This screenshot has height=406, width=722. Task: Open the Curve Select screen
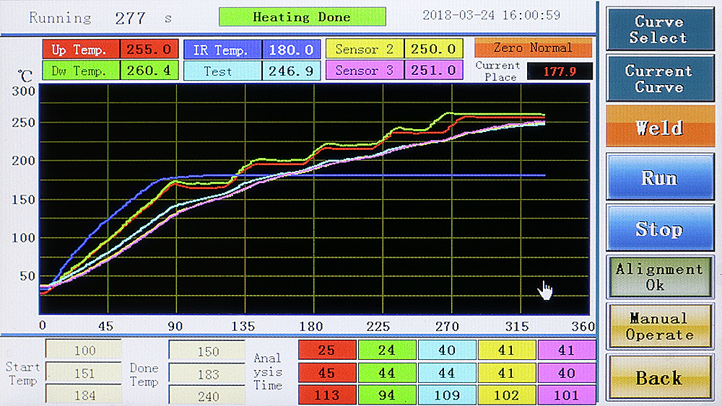coord(660,29)
